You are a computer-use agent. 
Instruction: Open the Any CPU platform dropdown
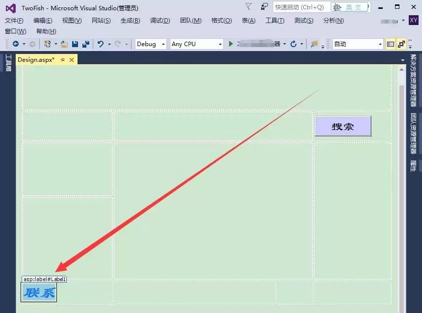(x=196, y=44)
